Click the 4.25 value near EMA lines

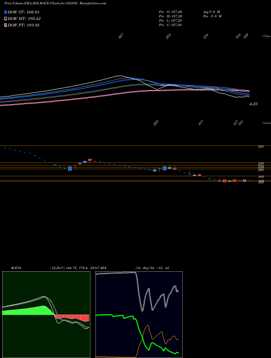point(254,104)
